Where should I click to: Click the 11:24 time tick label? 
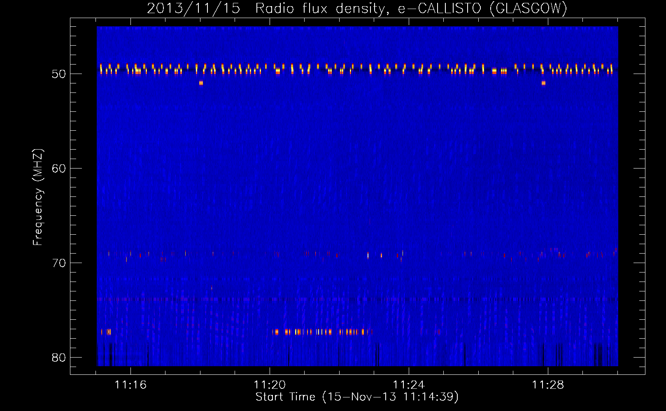pyautogui.click(x=409, y=385)
